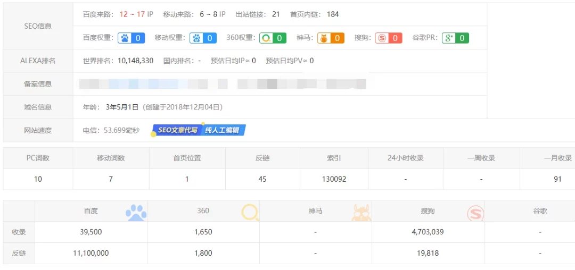Click monthly indexed value 91
The image size is (575, 270).
558,179
